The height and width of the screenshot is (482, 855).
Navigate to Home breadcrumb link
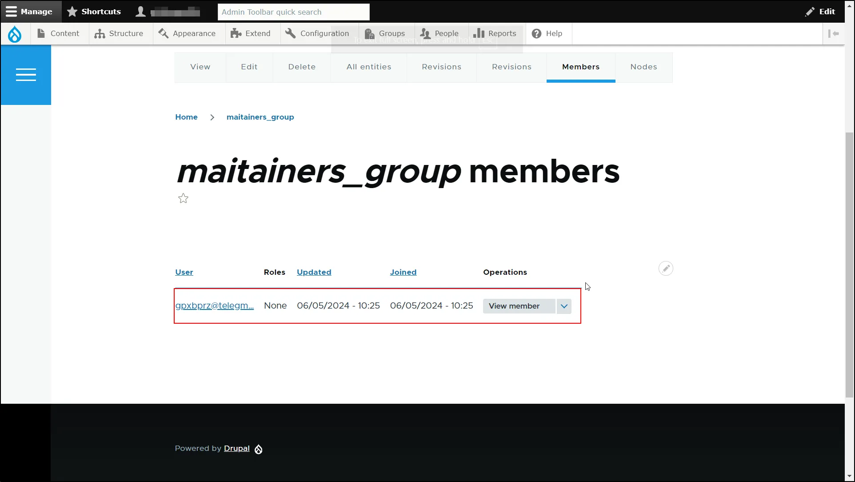pos(186,116)
